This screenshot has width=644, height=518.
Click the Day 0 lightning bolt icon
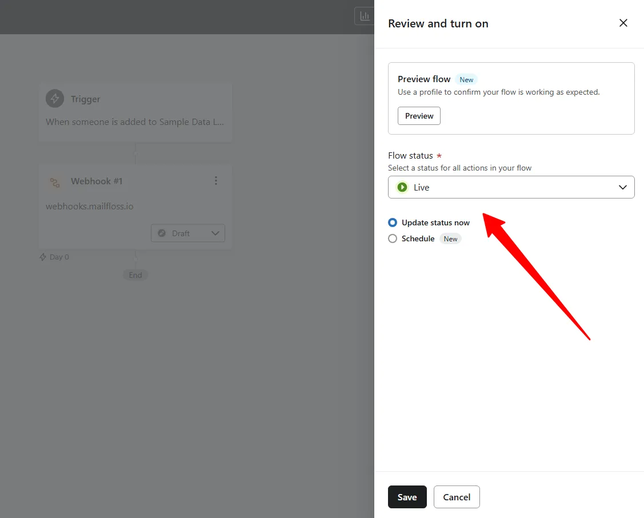pyautogui.click(x=43, y=257)
